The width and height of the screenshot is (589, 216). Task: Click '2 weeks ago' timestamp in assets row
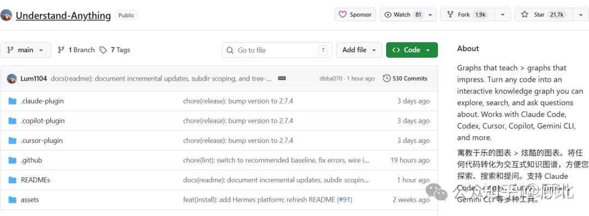click(x=411, y=200)
